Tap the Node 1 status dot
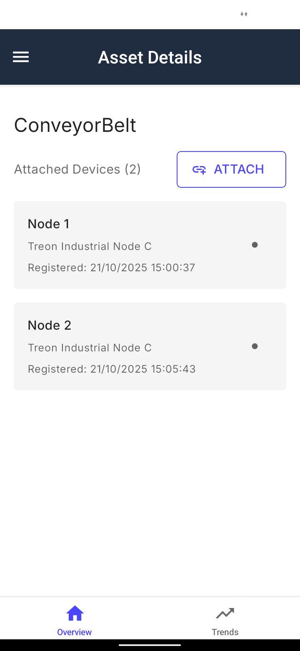This screenshot has height=651, width=300. [255, 245]
